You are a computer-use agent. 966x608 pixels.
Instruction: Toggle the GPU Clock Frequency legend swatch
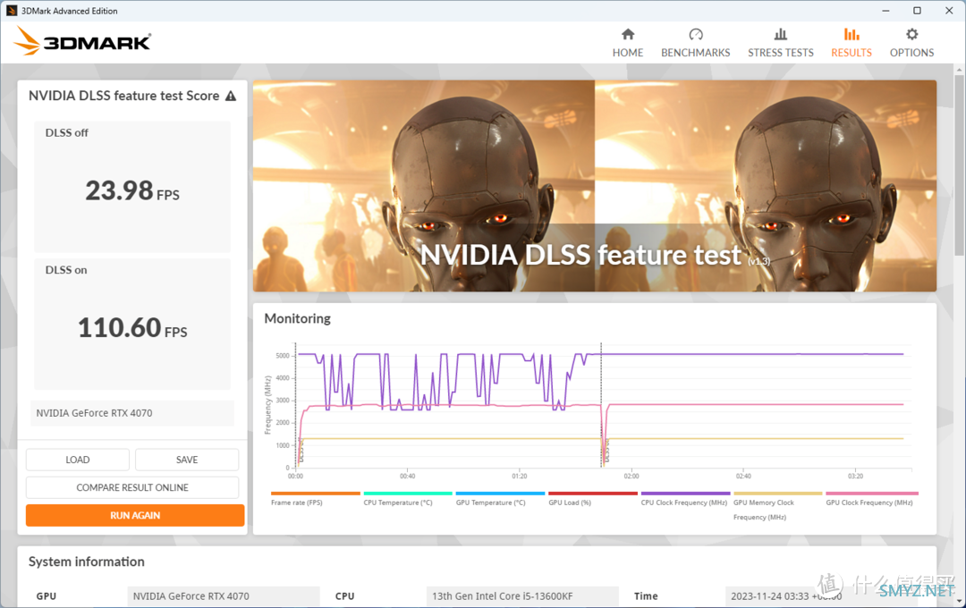pyautogui.click(x=872, y=494)
